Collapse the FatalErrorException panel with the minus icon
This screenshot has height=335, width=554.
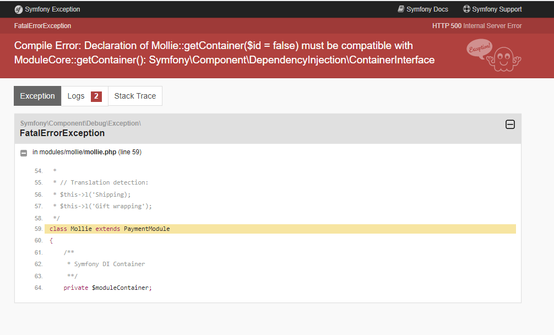[510, 125]
